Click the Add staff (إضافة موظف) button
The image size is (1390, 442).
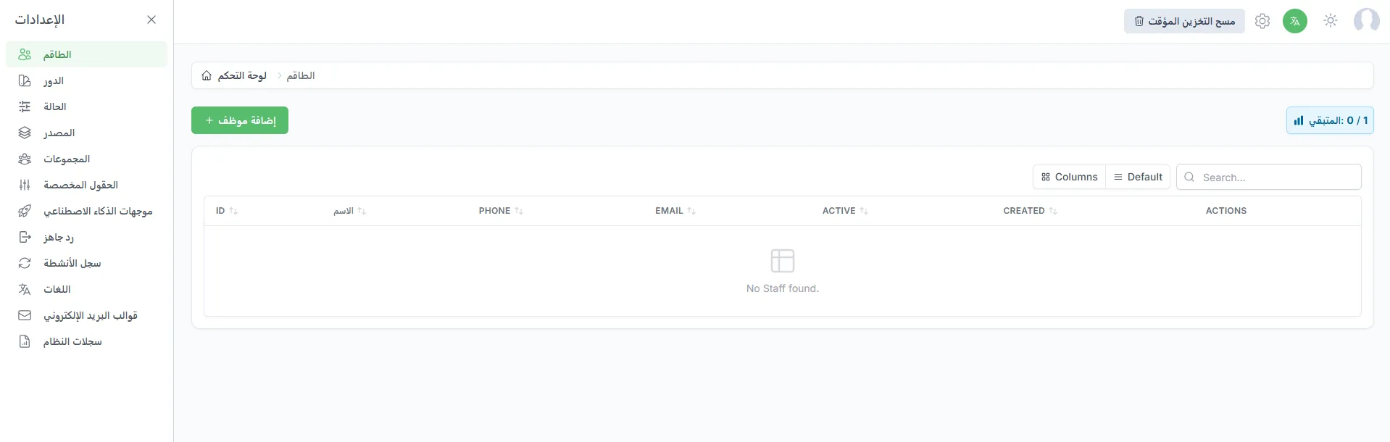click(240, 120)
